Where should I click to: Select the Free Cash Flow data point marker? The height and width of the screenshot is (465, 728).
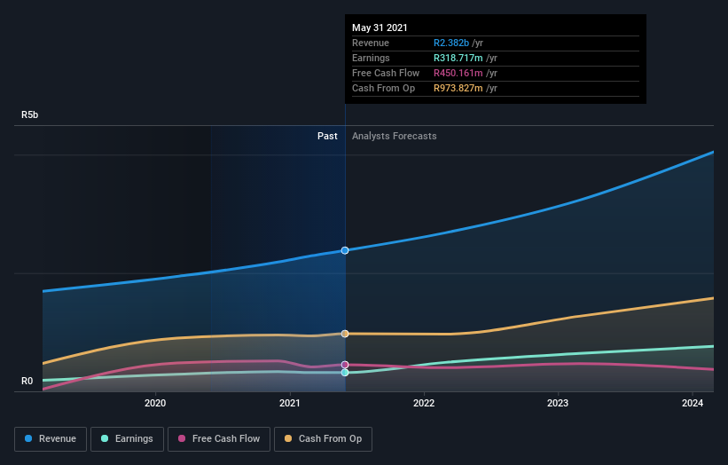345,365
